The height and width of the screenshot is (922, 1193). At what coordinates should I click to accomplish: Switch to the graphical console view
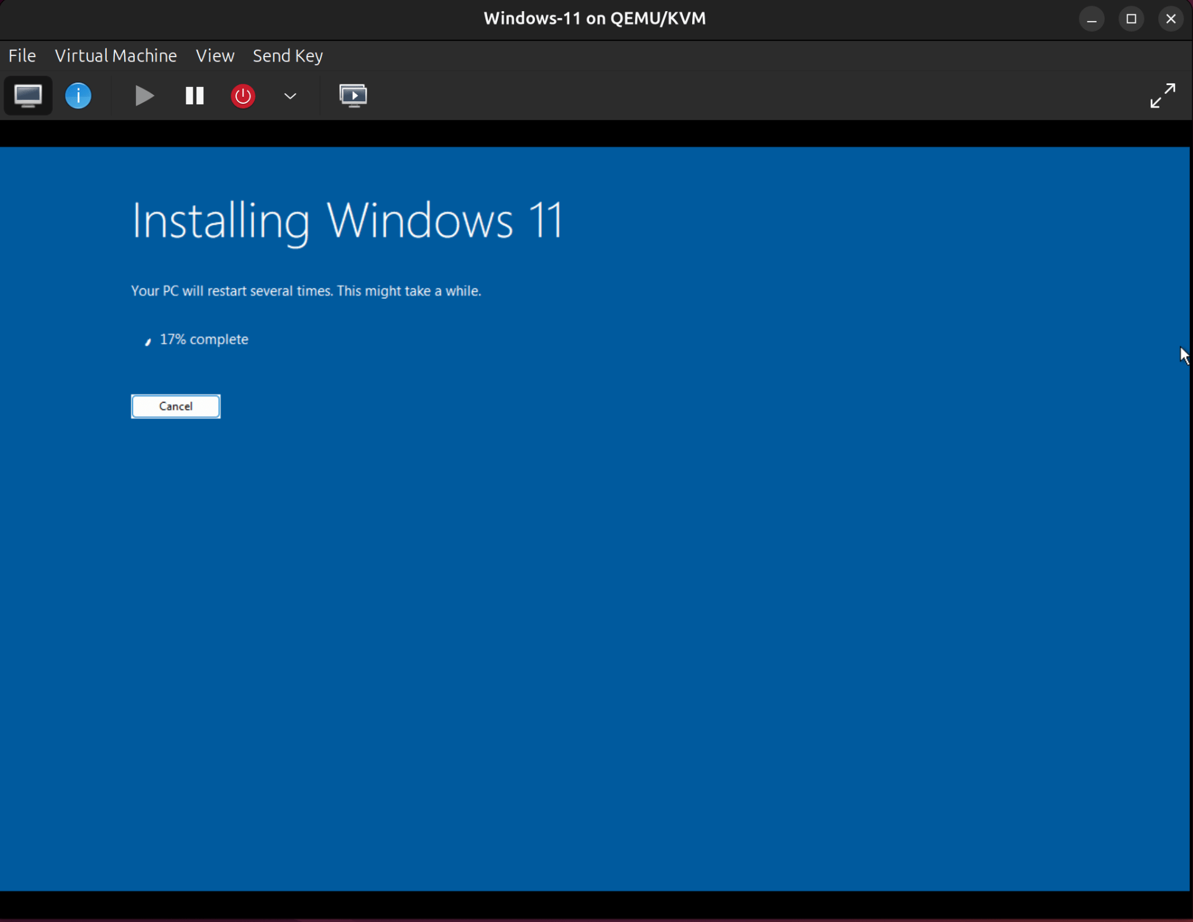pos(28,95)
